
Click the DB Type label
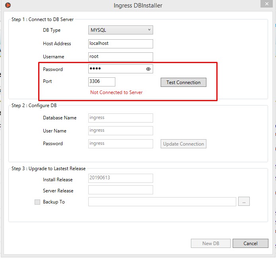52,30
